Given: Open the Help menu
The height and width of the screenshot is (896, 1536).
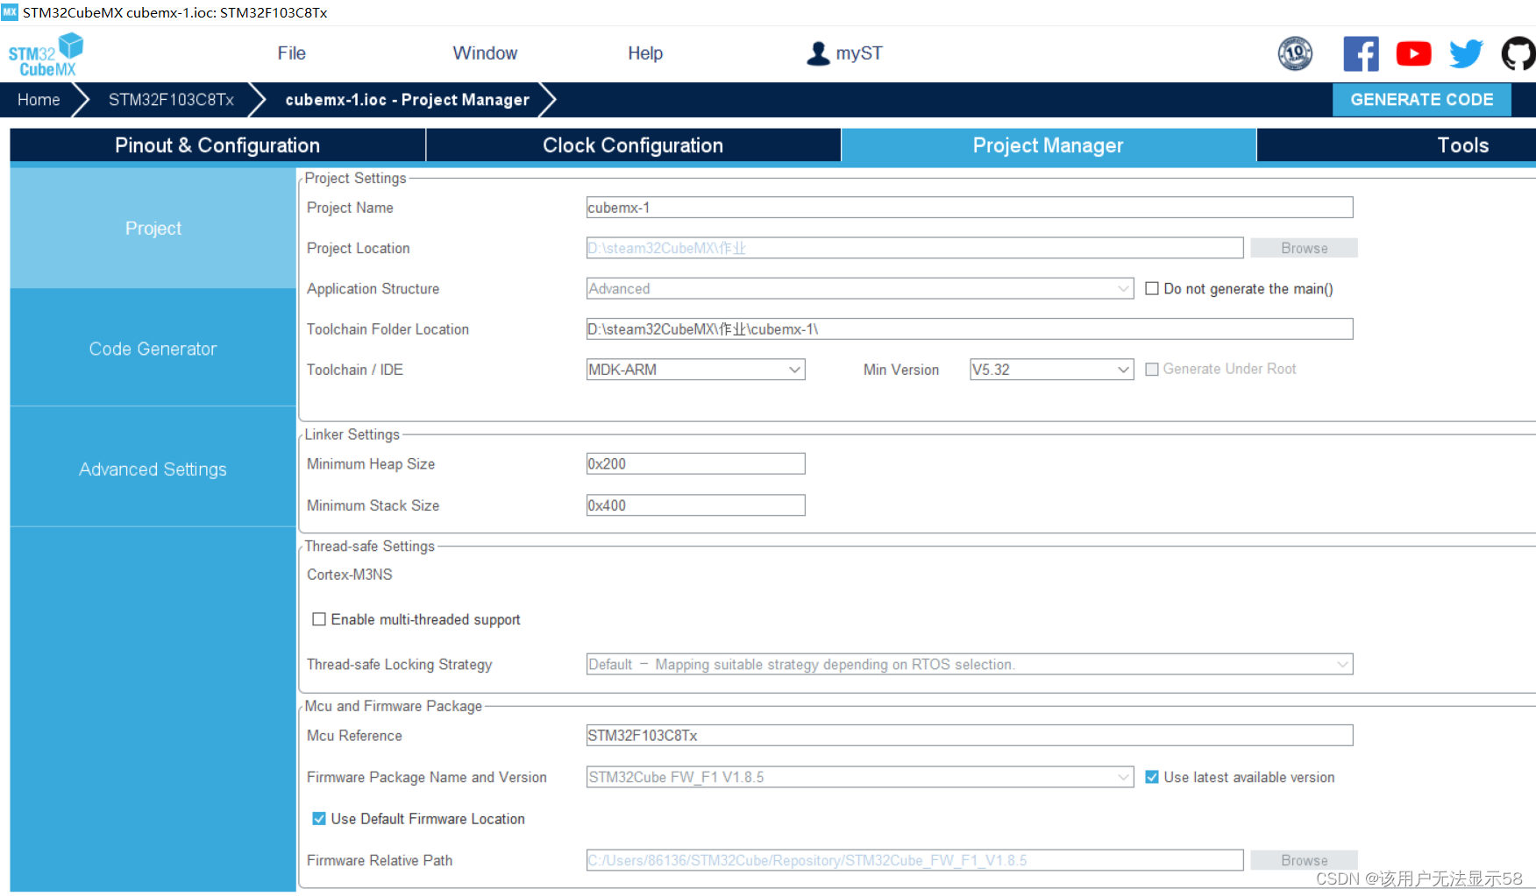Looking at the screenshot, I should click(645, 53).
